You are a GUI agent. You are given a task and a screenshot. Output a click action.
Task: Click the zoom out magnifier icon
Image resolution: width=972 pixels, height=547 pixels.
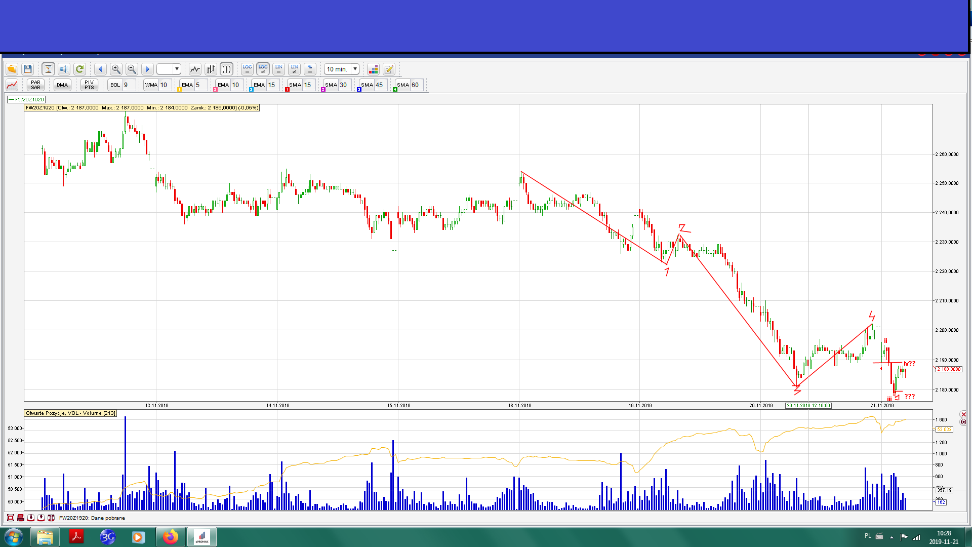132,69
